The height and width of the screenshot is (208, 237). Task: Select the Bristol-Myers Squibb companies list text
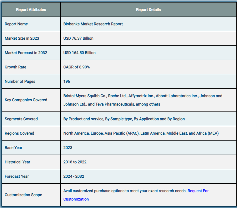point(143,100)
